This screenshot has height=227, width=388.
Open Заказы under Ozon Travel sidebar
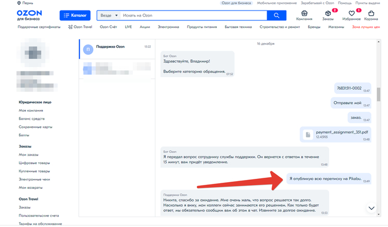25,207
